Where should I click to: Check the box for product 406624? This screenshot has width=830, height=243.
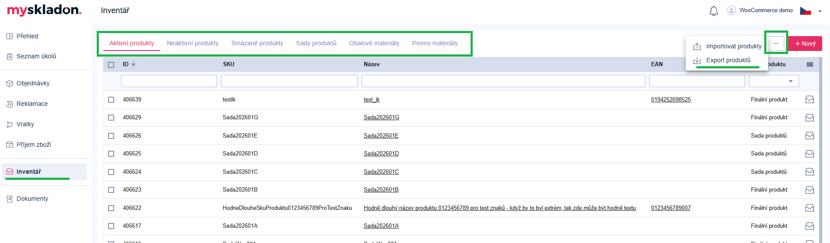click(111, 172)
